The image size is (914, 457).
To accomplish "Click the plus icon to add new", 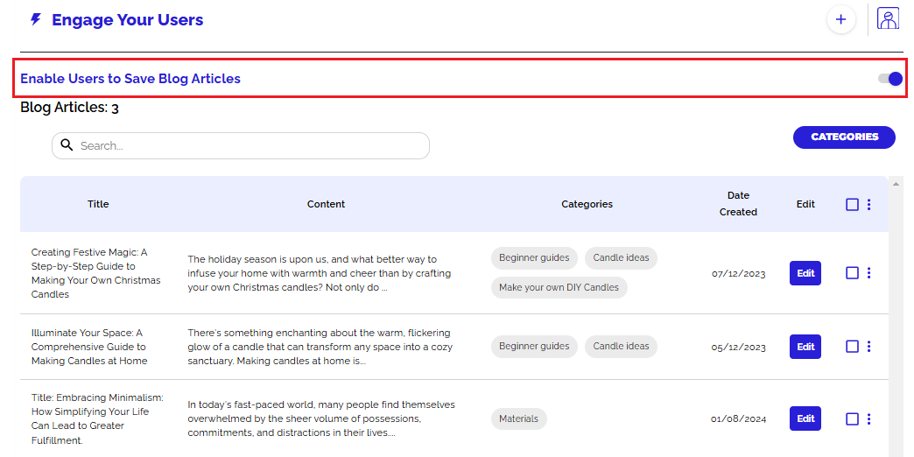I will pyautogui.click(x=840, y=19).
